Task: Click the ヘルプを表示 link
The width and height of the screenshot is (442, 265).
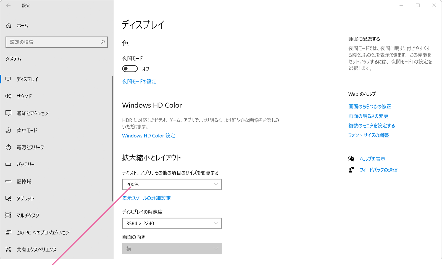Action: coord(372,159)
